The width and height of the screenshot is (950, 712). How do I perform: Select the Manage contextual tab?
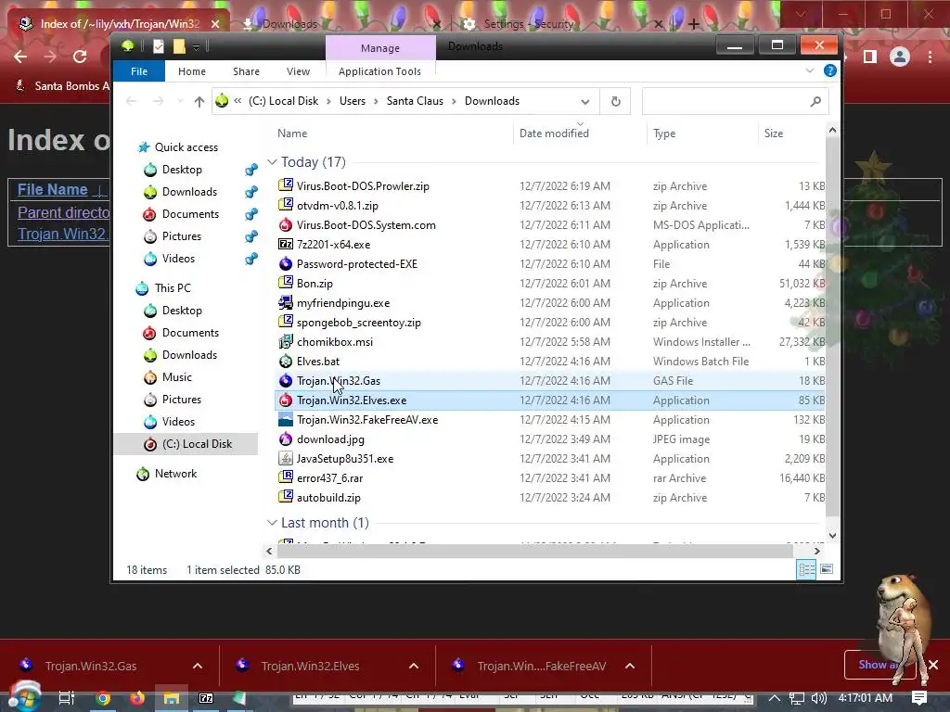pos(379,48)
